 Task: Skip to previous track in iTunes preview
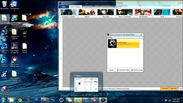click(x=83, y=95)
